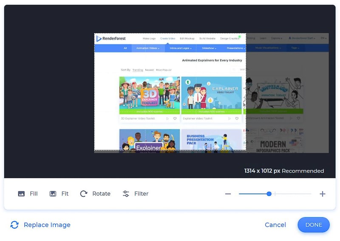This screenshot has height=241, width=340.
Task: Click the Modern Infographics Pack thumbnail
Action: coord(273,141)
